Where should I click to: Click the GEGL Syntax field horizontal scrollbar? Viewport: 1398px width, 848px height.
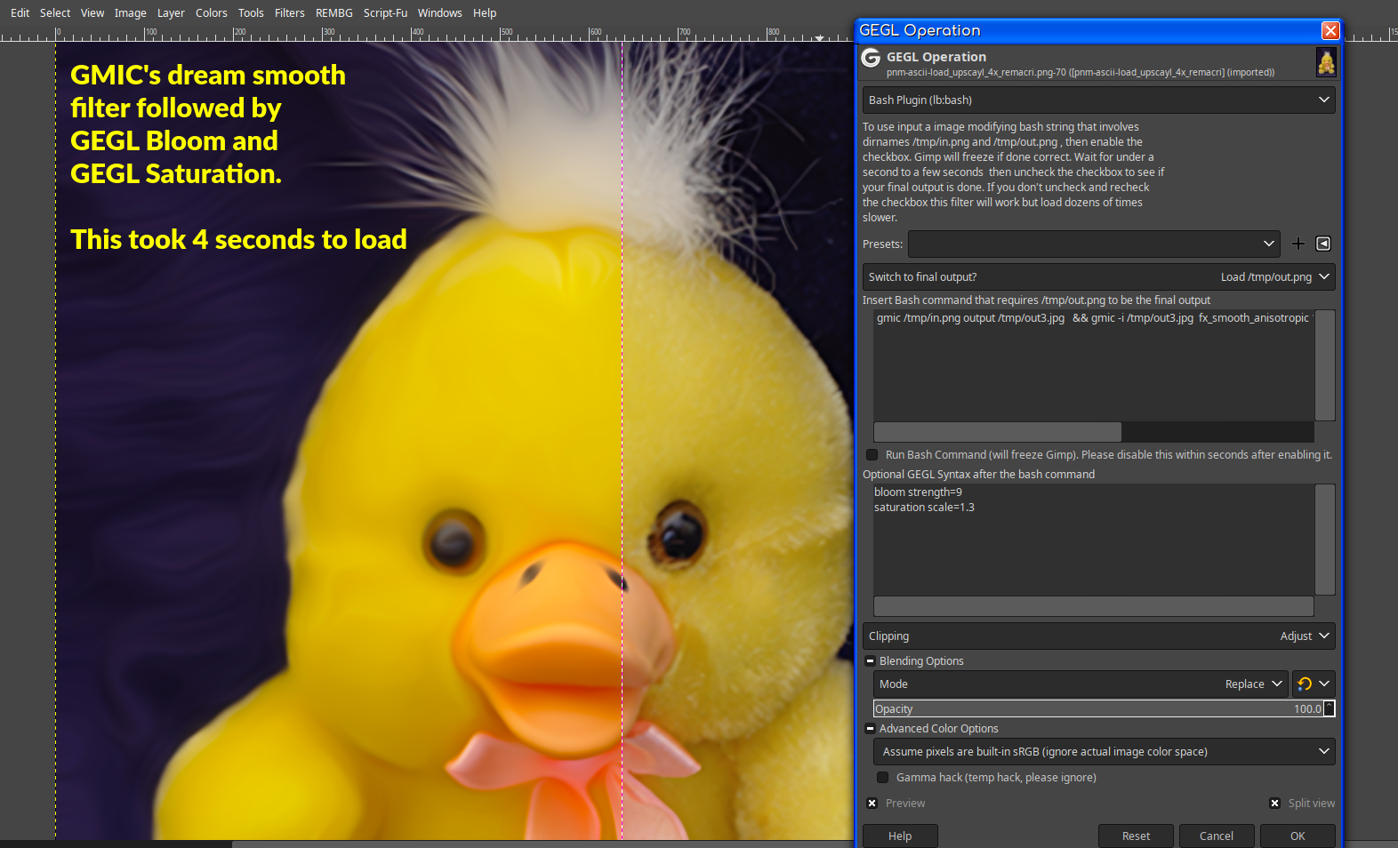click(1093, 606)
